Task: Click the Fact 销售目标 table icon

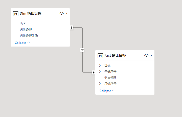Action: 100,56
